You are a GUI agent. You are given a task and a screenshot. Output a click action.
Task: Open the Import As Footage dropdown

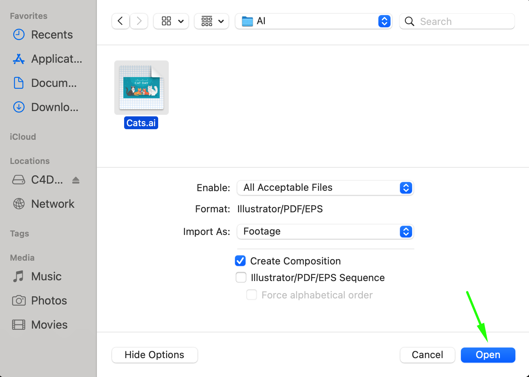(325, 232)
